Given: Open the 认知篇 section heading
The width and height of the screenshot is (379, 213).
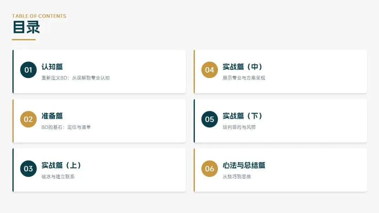Looking at the screenshot, I should coord(52,67).
